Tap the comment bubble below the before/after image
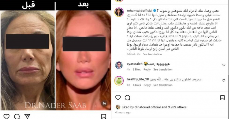 click(x=17, y=117)
